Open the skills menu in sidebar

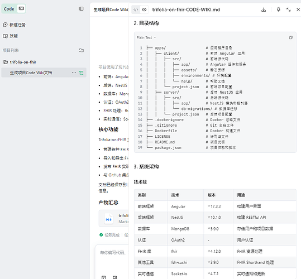[11, 36]
